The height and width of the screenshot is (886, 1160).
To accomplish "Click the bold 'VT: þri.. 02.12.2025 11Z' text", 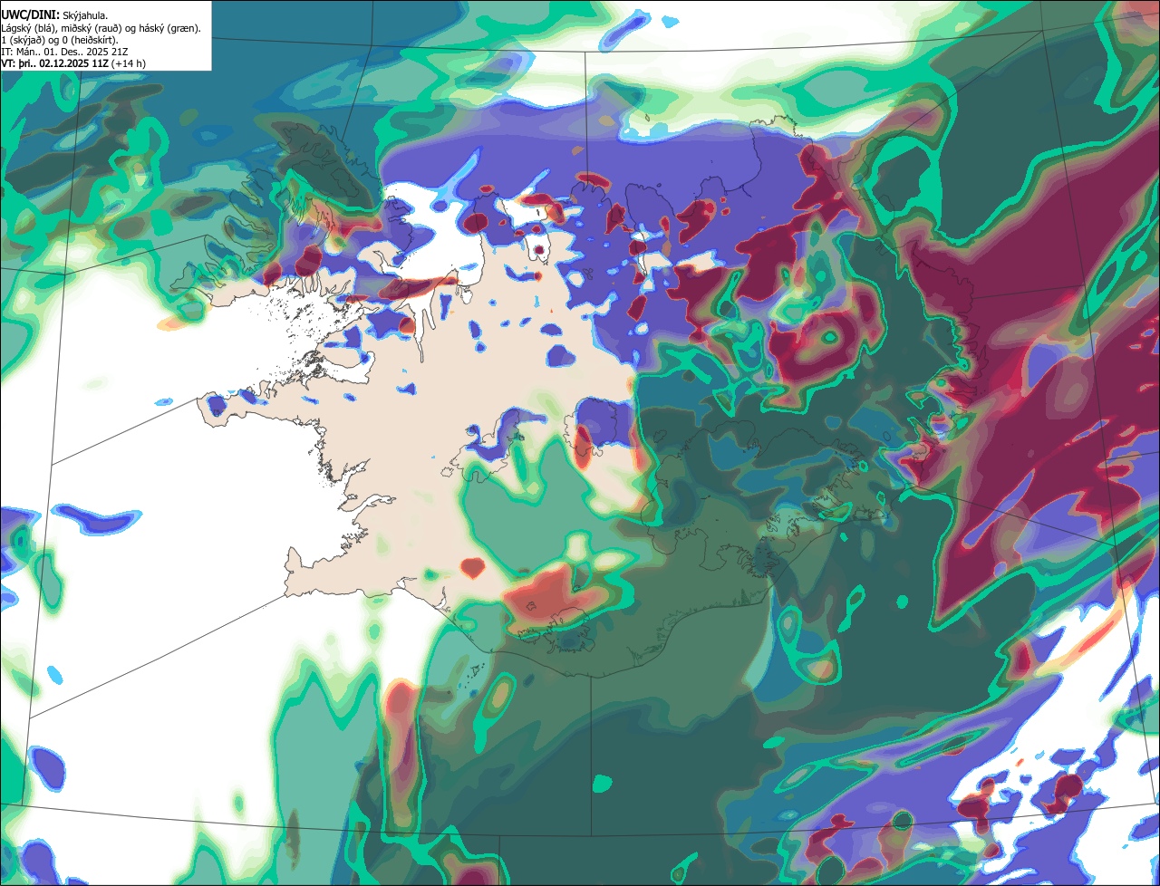I will (55, 63).
